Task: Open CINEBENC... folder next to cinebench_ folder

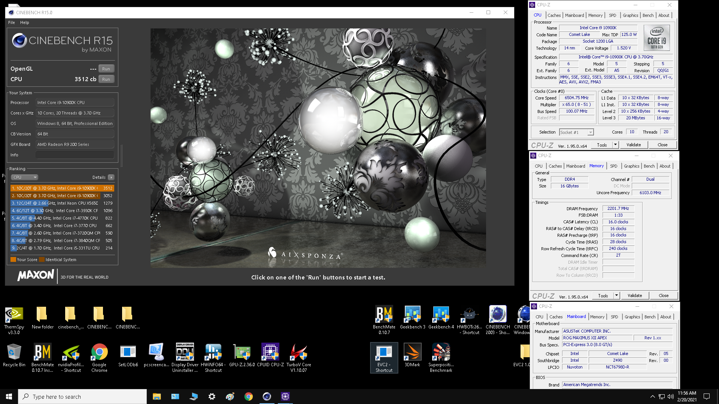Action: [x=99, y=318]
